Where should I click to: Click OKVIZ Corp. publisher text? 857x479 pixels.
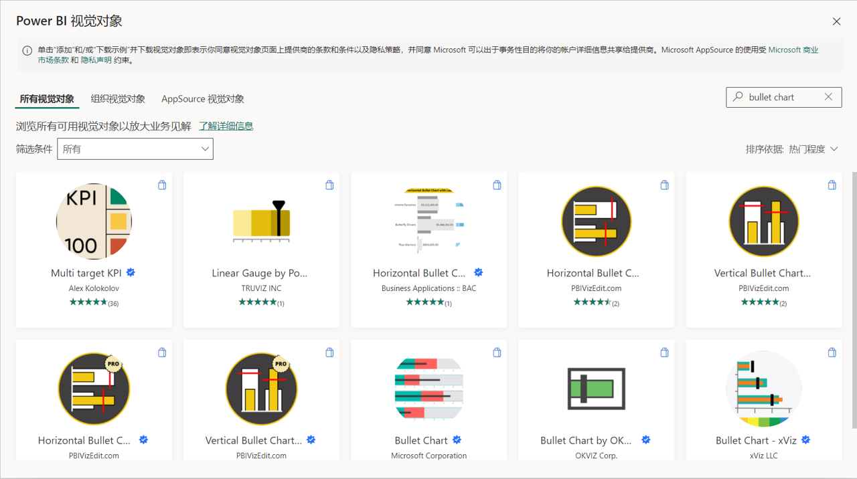click(597, 456)
